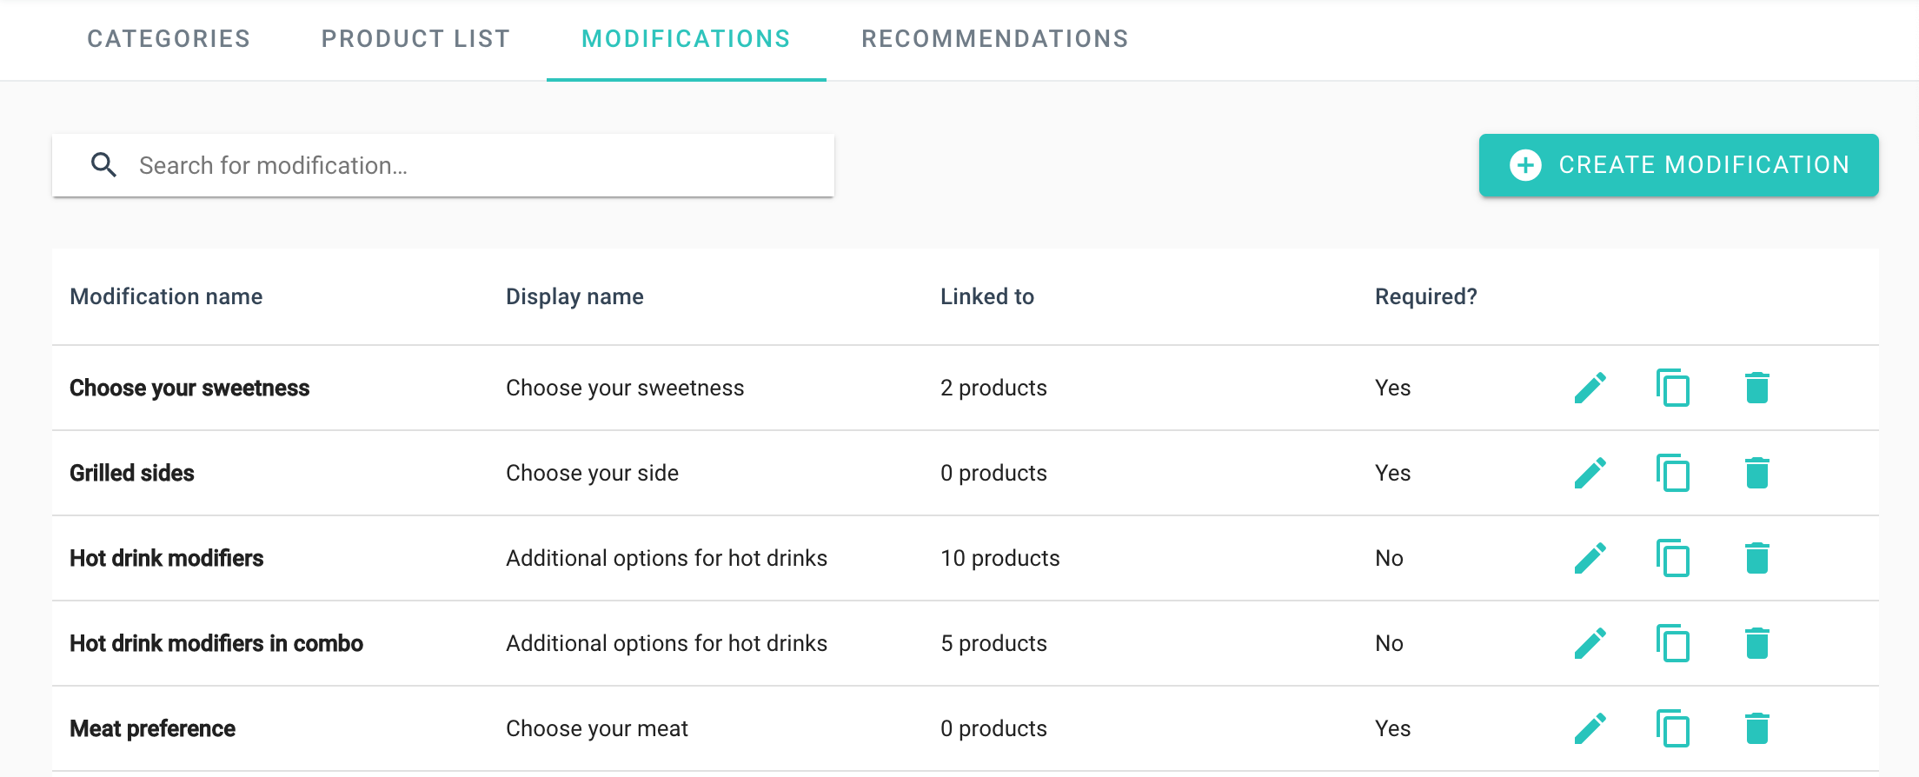Screen dimensions: 1919x777
Task: Duplicate the Hot drink modifiers row
Action: coord(1673,558)
